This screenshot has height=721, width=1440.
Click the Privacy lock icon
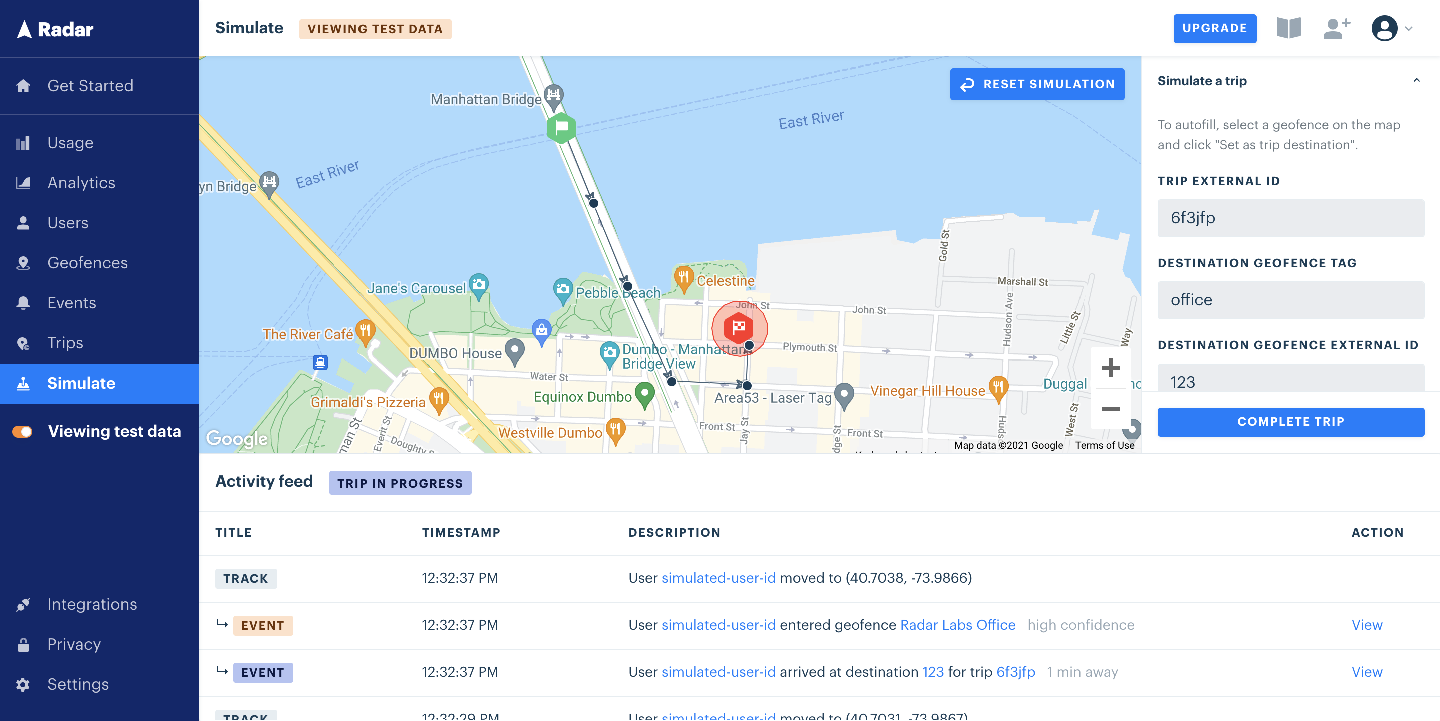(x=23, y=644)
